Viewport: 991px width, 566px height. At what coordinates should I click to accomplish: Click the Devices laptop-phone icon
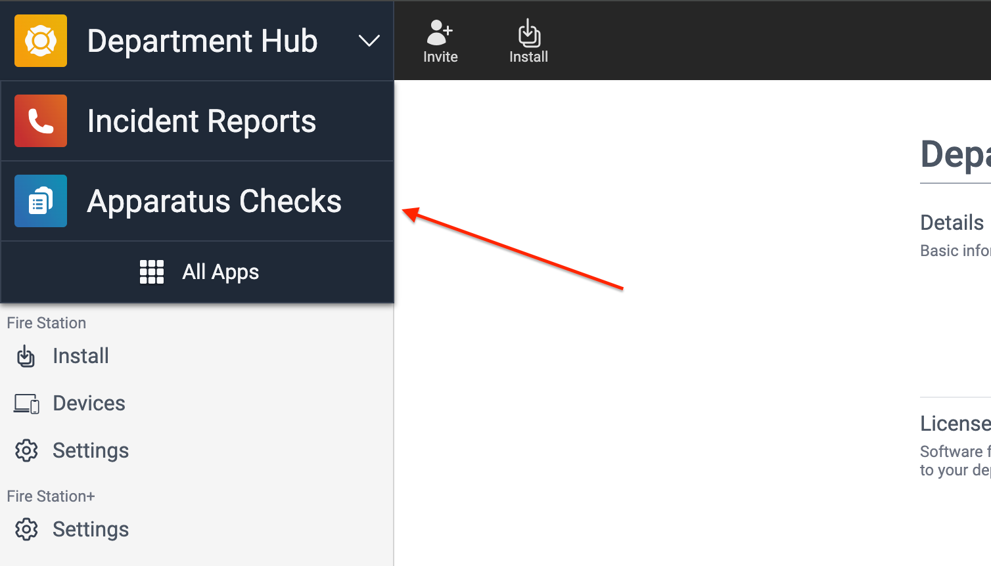coord(26,404)
